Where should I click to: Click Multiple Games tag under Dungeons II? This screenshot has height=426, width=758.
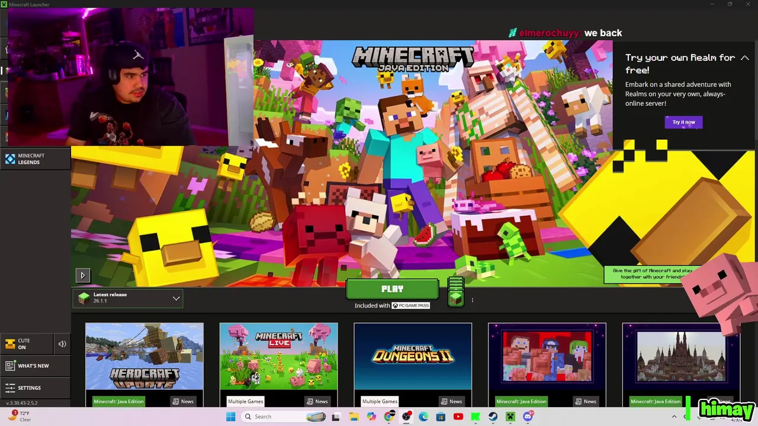click(380, 401)
